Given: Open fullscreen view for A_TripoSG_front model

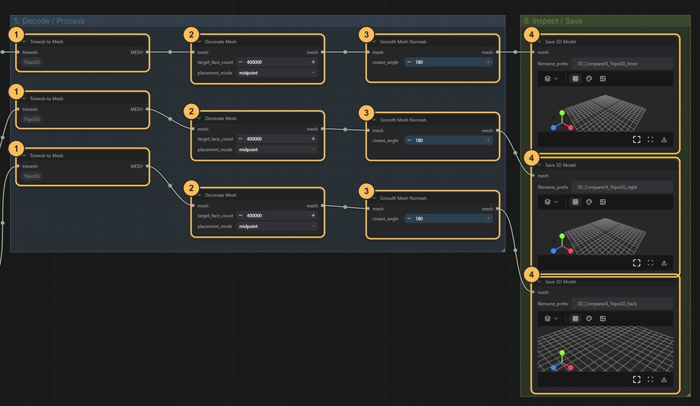Looking at the screenshot, I should [x=636, y=140].
